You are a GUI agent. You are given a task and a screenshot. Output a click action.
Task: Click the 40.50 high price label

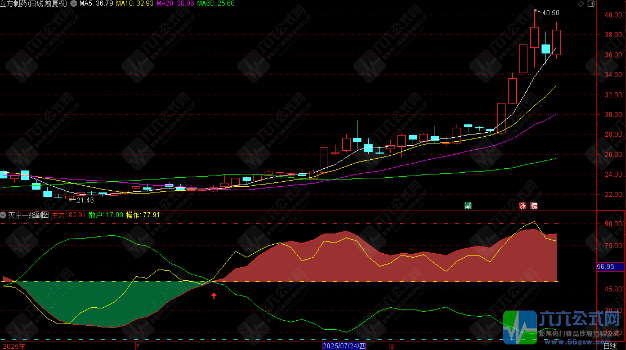click(551, 13)
